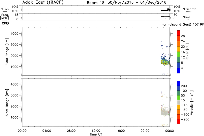Click the 'Nave' legend label
Viewport: 204px width, 136px height.
pyautogui.click(x=186, y=17)
